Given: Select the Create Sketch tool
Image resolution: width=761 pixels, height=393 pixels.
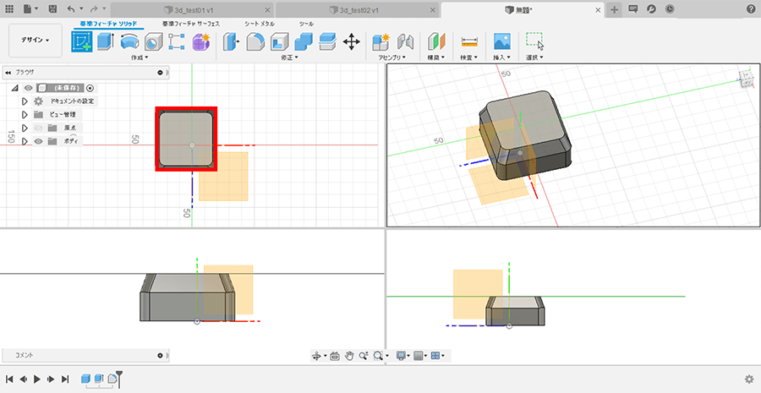Looking at the screenshot, I should [82, 41].
